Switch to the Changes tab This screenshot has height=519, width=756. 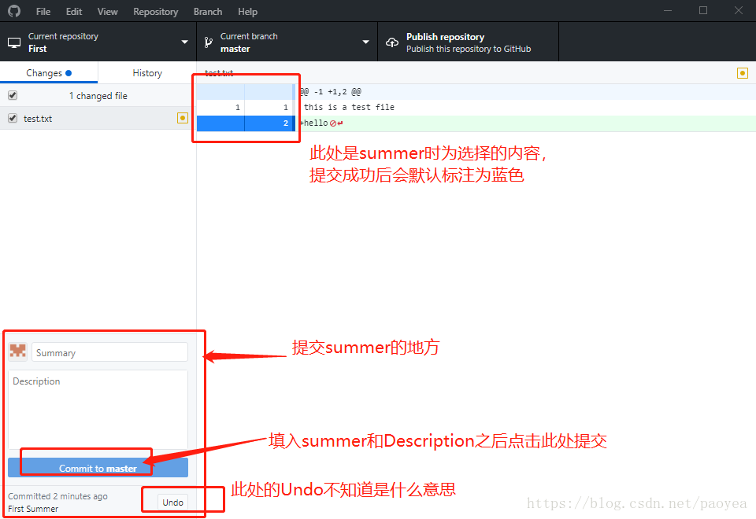pos(49,72)
